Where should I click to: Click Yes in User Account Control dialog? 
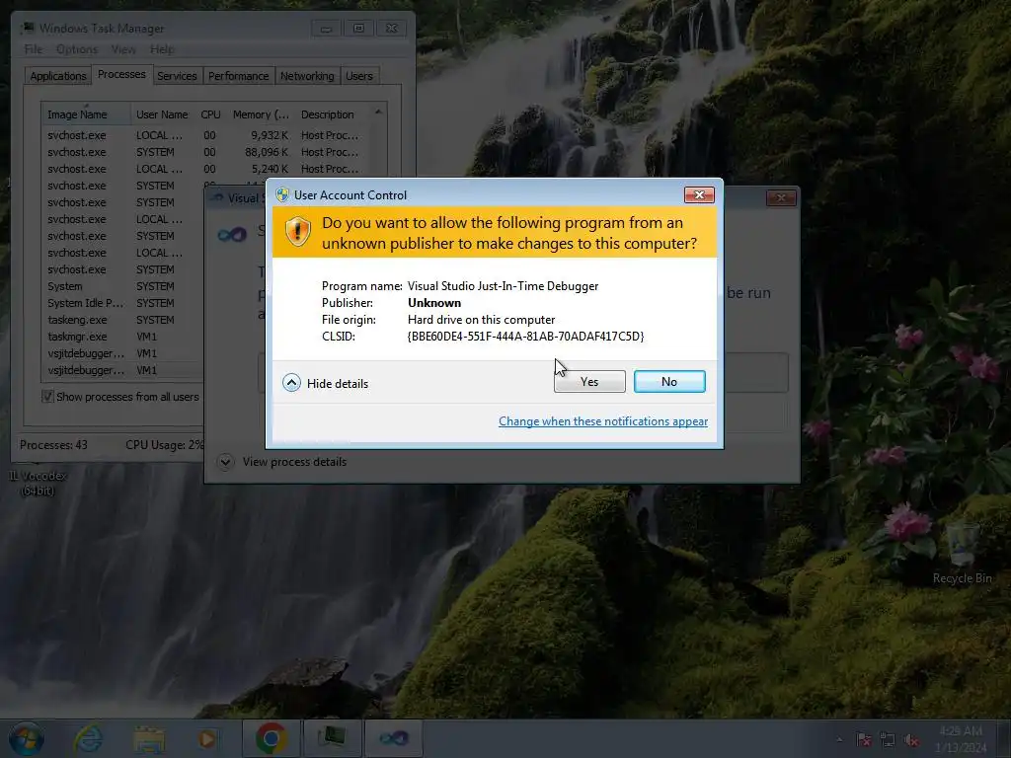click(x=589, y=382)
